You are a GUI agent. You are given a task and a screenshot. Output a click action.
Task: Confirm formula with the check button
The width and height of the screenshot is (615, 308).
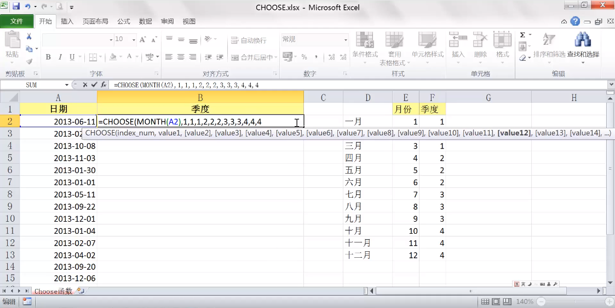(x=94, y=85)
